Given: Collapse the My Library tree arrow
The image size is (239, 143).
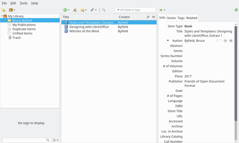Looking at the screenshot, I should 2,16.
